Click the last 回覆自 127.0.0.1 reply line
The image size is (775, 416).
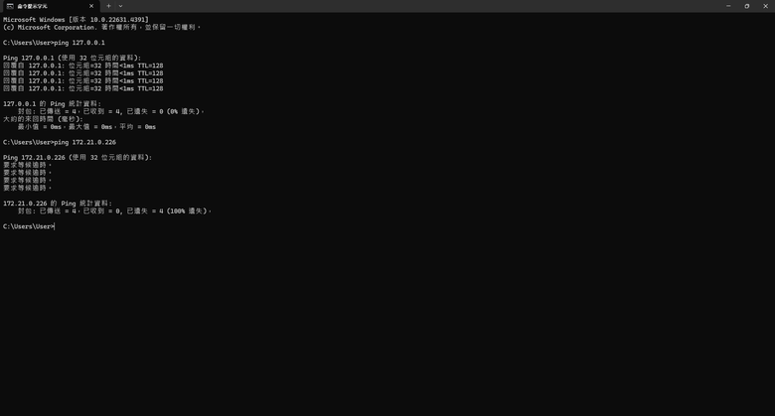83,88
